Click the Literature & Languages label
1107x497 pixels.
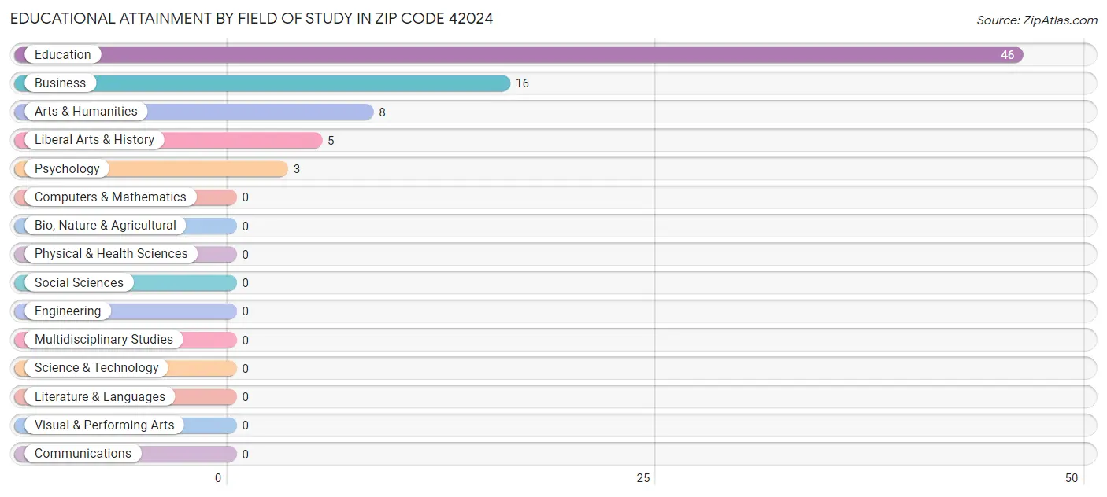[x=100, y=397]
